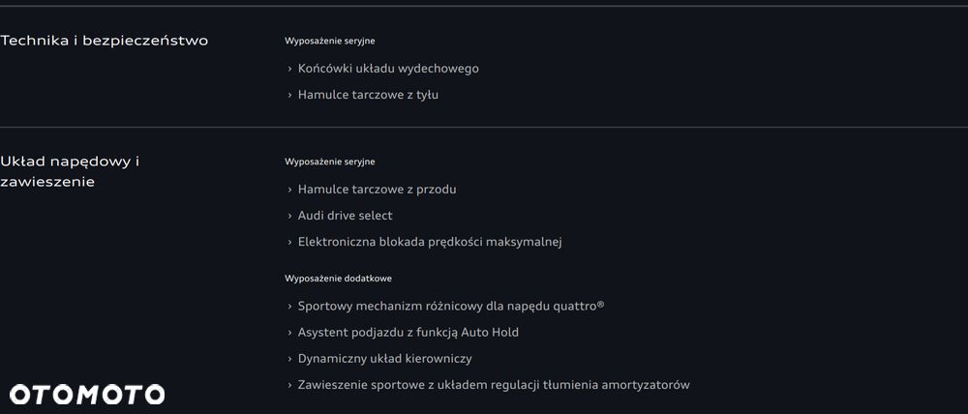This screenshot has width=968, height=414.
Task: Click Wyposażenie seryjne label above Hamulce z przodu
Action: click(330, 162)
